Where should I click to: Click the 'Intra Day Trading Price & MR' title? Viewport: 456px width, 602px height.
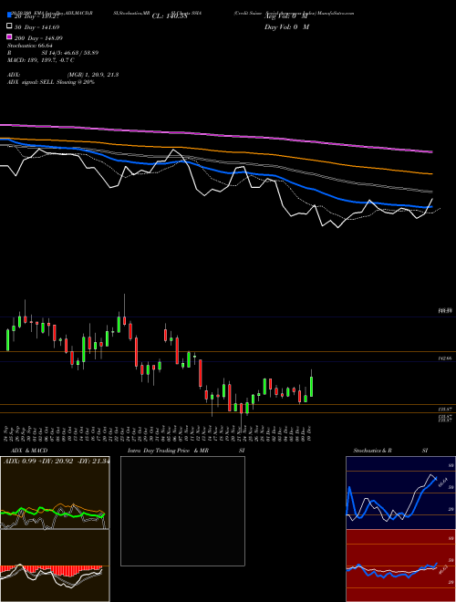(168, 451)
